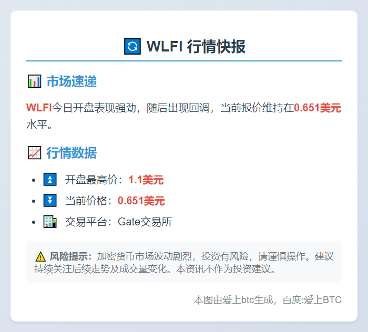Screen dimensions: 368x332
Task: Click 0.651美元 in the market summary paragraph
Action: click(318, 108)
